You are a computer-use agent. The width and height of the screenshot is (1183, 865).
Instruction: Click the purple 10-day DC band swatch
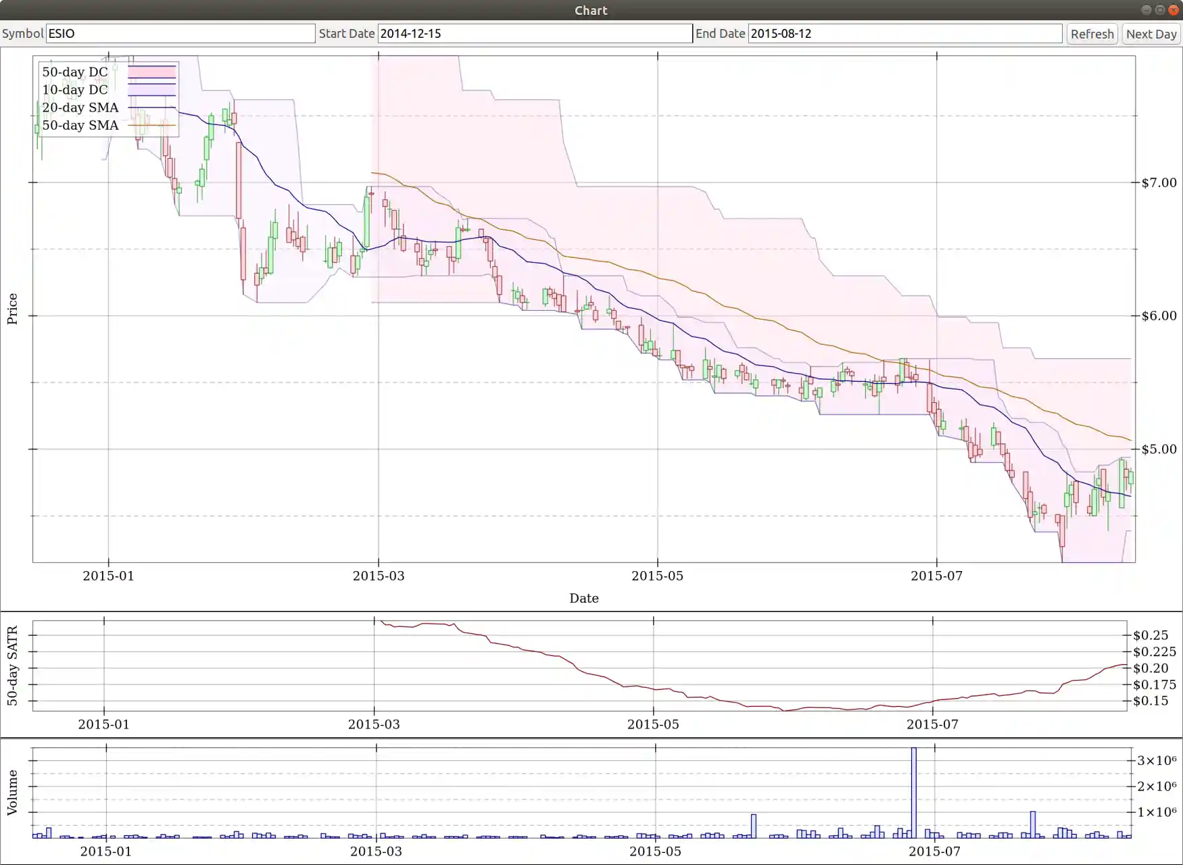point(151,89)
